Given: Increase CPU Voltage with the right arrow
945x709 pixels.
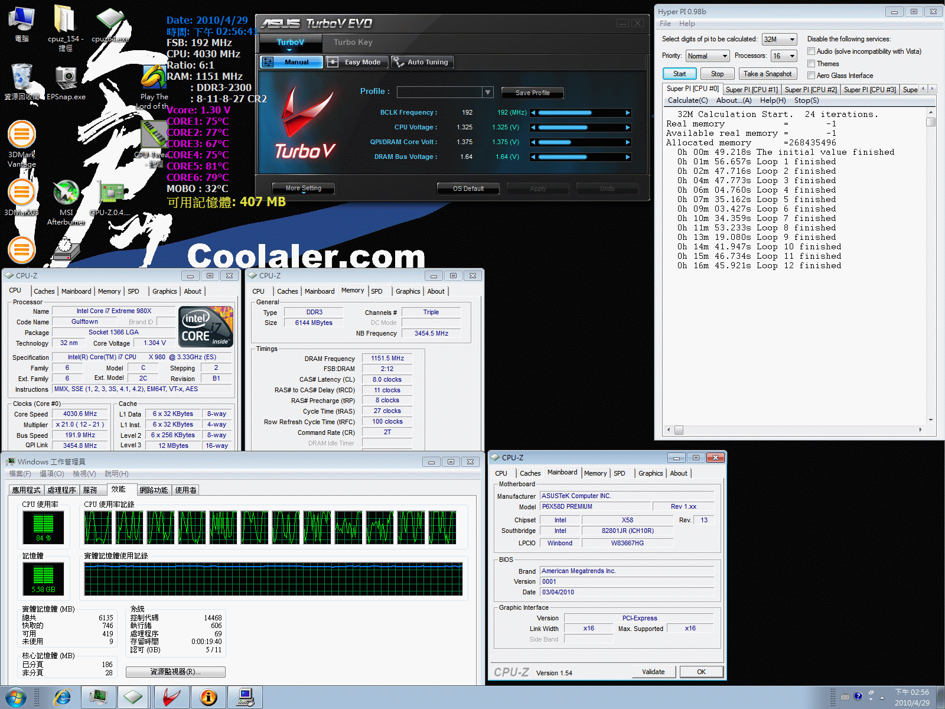Looking at the screenshot, I should pos(628,127).
